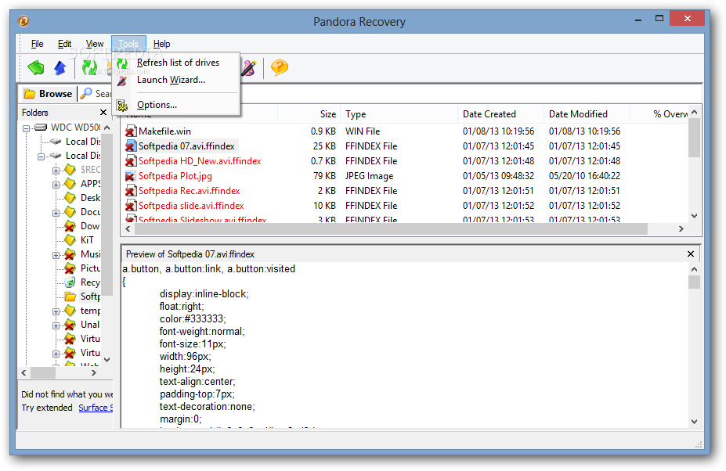
Task: Click the green Back arrow toolbar icon
Action: (36, 68)
